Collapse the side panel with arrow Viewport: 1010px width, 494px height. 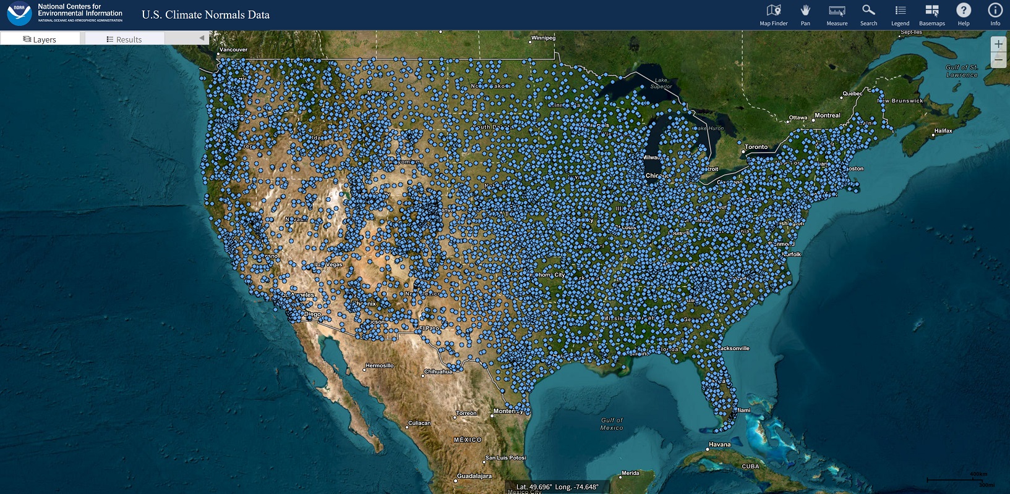[x=202, y=38]
